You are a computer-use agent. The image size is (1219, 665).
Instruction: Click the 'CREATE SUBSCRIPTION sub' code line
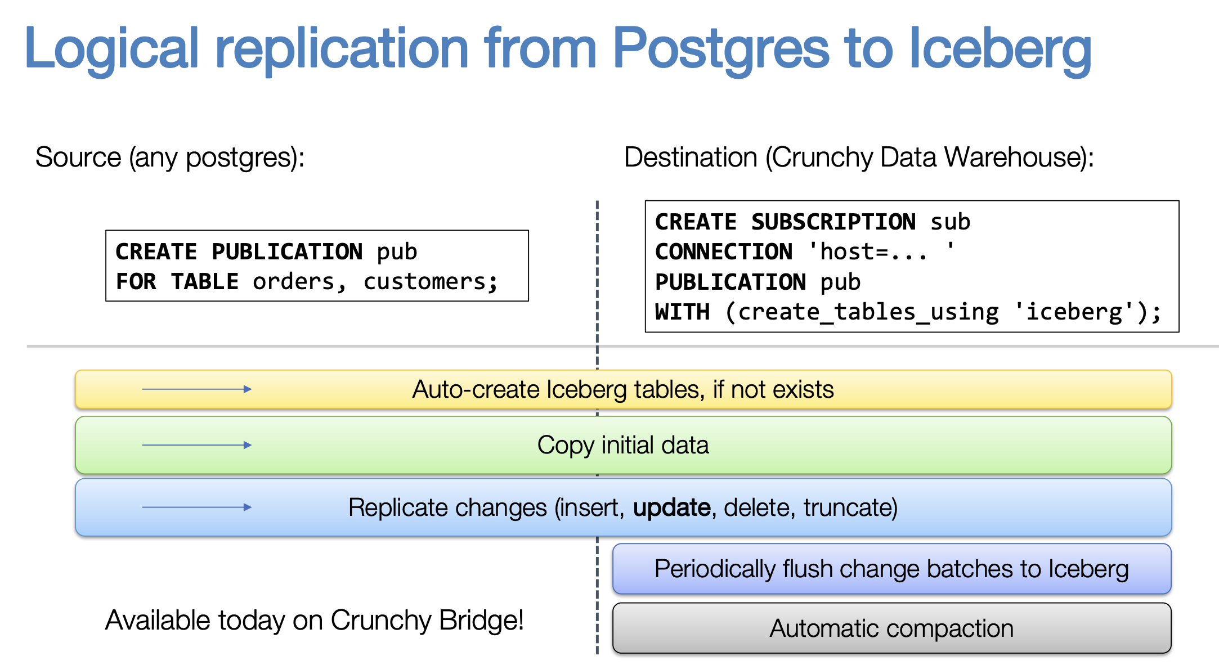(813, 222)
